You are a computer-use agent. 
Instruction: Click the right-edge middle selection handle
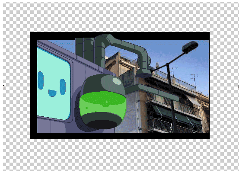[239, 86]
